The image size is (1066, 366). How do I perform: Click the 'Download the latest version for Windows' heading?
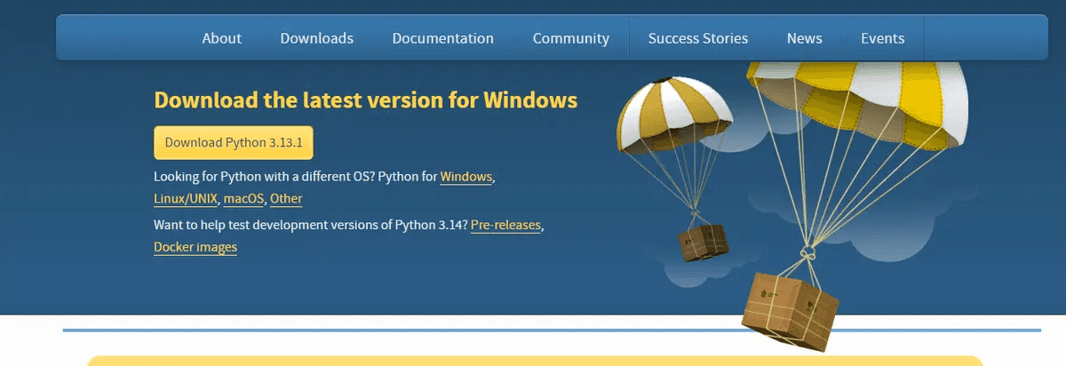point(365,99)
